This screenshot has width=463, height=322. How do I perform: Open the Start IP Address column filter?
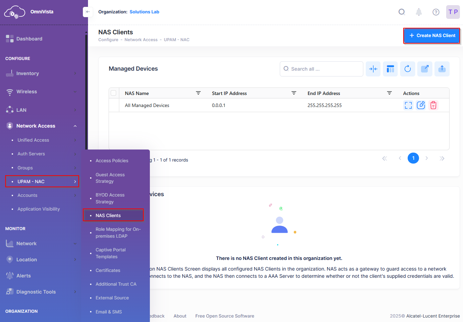click(294, 93)
